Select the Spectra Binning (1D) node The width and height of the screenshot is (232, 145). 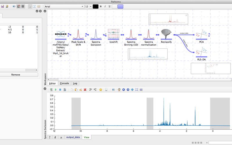tap(131, 35)
